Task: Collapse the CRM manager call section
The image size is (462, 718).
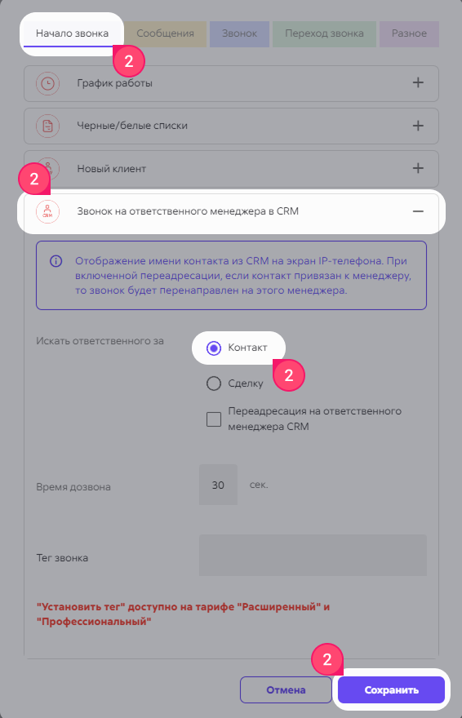Action: point(418,211)
